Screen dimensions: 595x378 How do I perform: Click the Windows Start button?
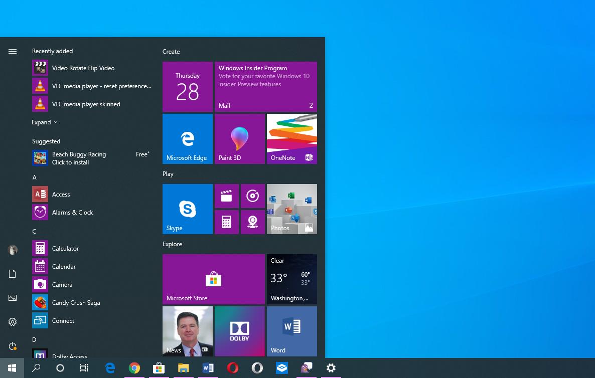pyautogui.click(x=12, y=368)
